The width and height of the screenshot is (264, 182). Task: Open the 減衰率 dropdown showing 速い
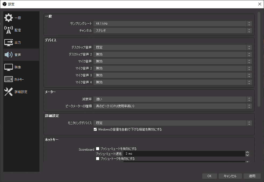click(x=173, y=99)
